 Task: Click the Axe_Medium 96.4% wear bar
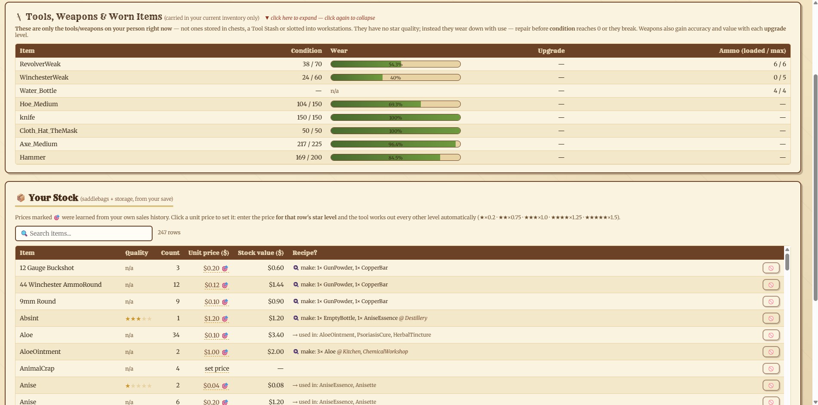395,144
